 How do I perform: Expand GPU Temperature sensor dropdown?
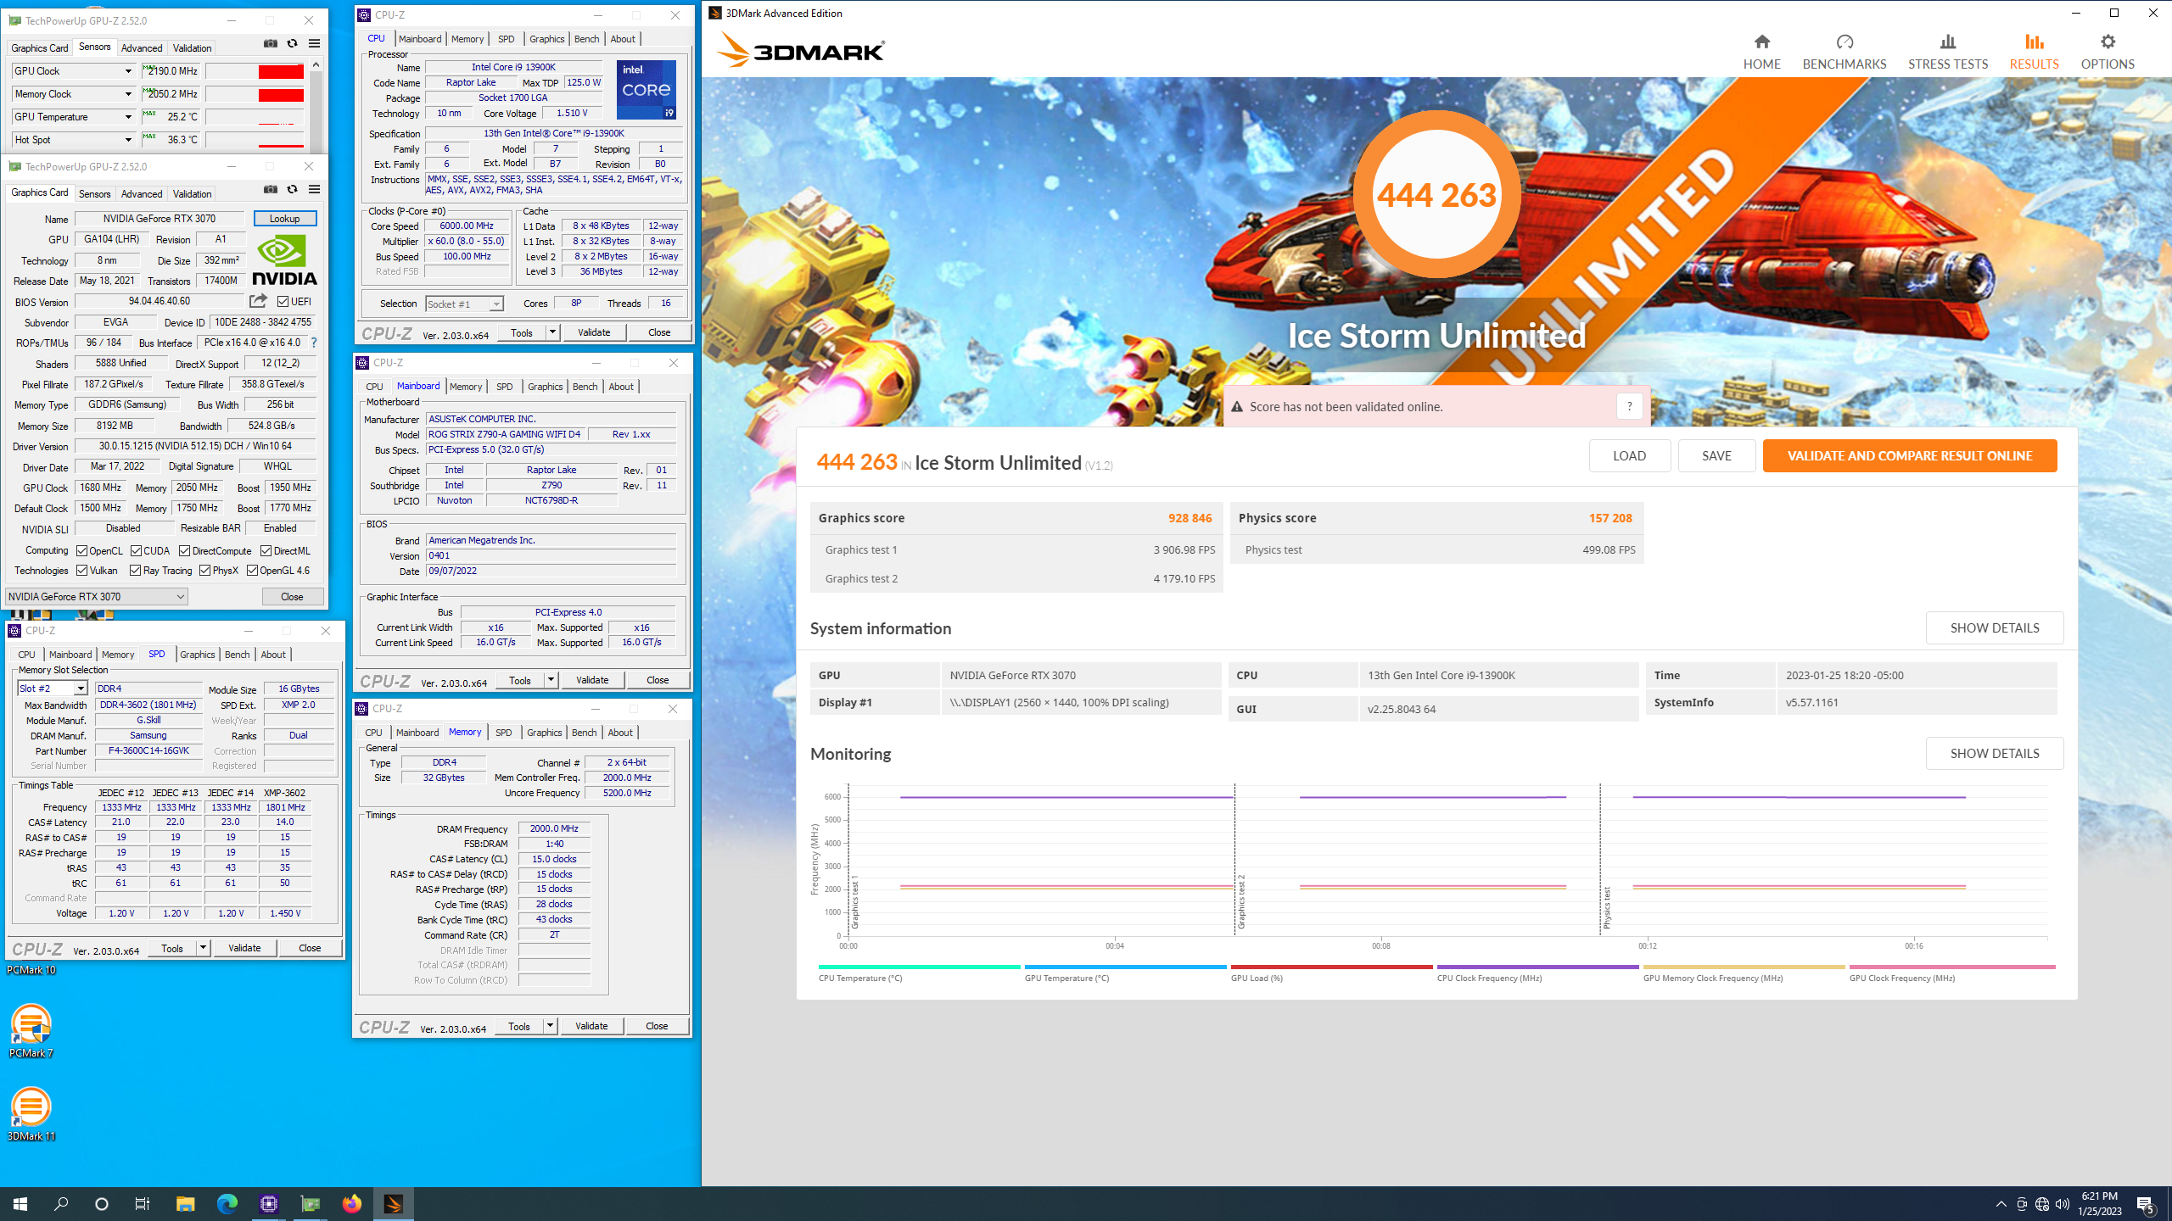coord(128,117)
